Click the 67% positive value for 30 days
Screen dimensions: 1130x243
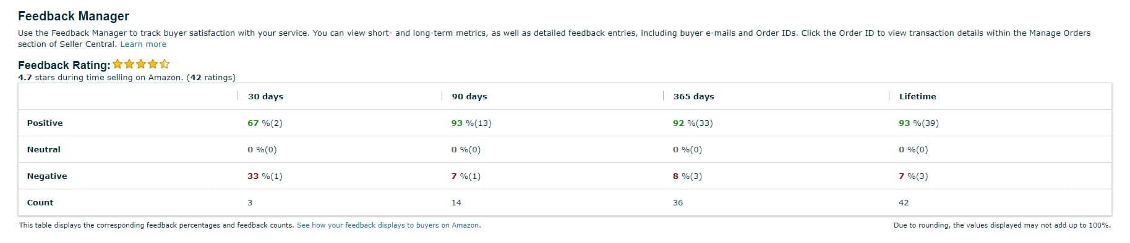[265, 123]
